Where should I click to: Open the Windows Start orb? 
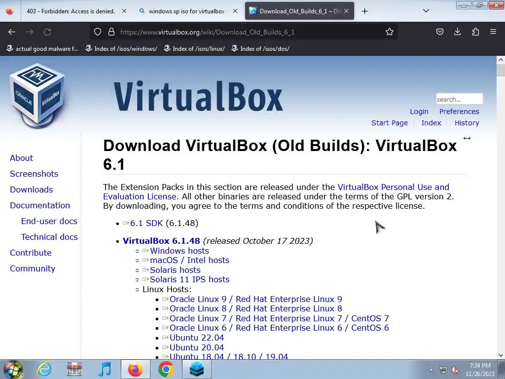(x=13, y=369)
